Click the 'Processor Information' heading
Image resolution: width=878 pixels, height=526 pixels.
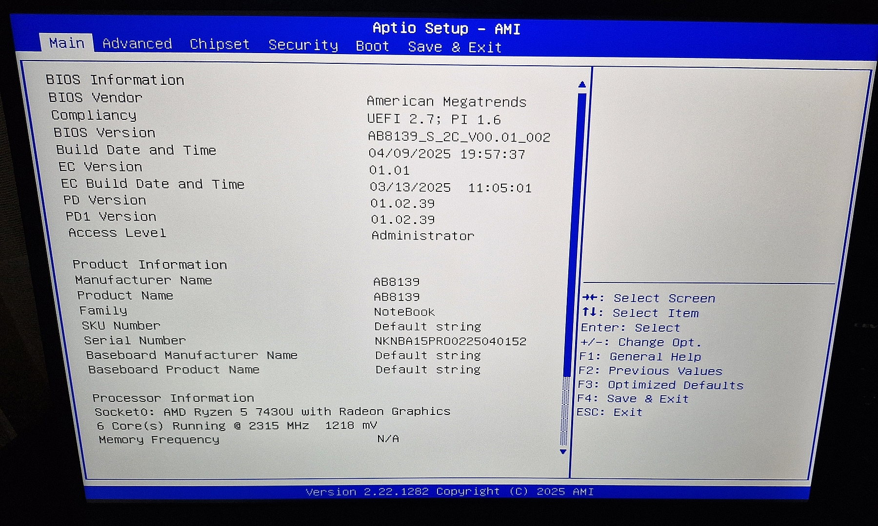pyautogui.click(x=173, y=398)
